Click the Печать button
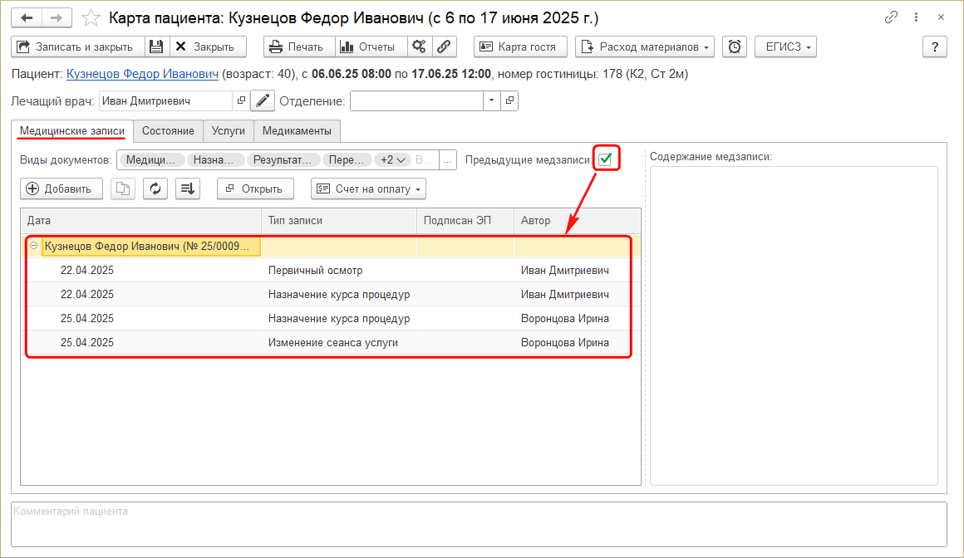The width and height of the screenshot is (964, 558). (x=299, y=46)
